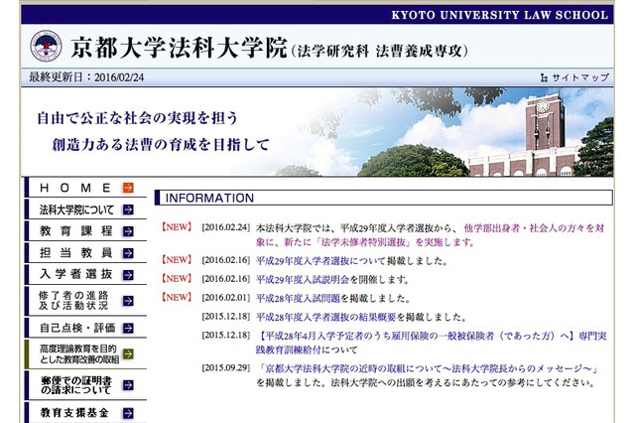This screenshot has height=423, width=635.
Task: Click the arrow icon next to 教育課程
Action: pyautogui.click(x=128, y=231)
